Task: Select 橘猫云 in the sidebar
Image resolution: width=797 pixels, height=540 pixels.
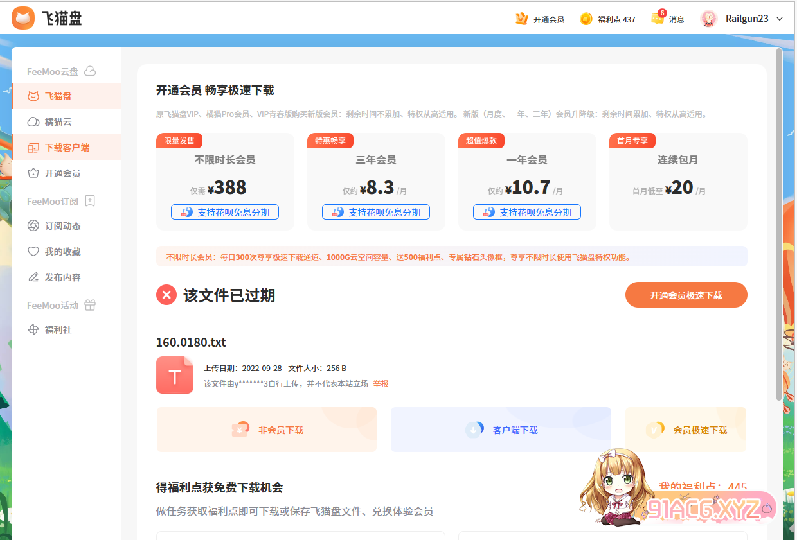Action: coord(58,122)
